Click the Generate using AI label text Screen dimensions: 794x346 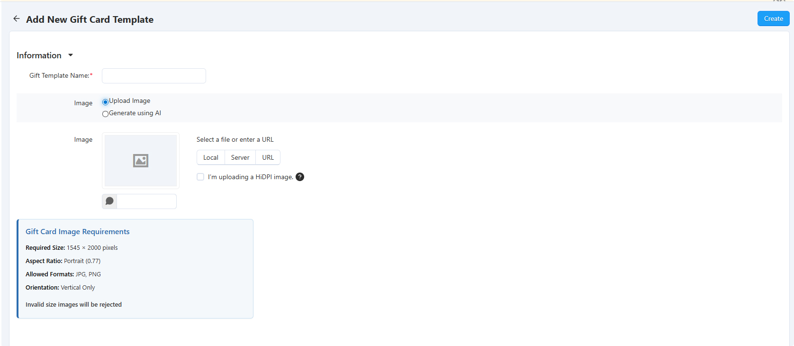(x=135, y=113)
